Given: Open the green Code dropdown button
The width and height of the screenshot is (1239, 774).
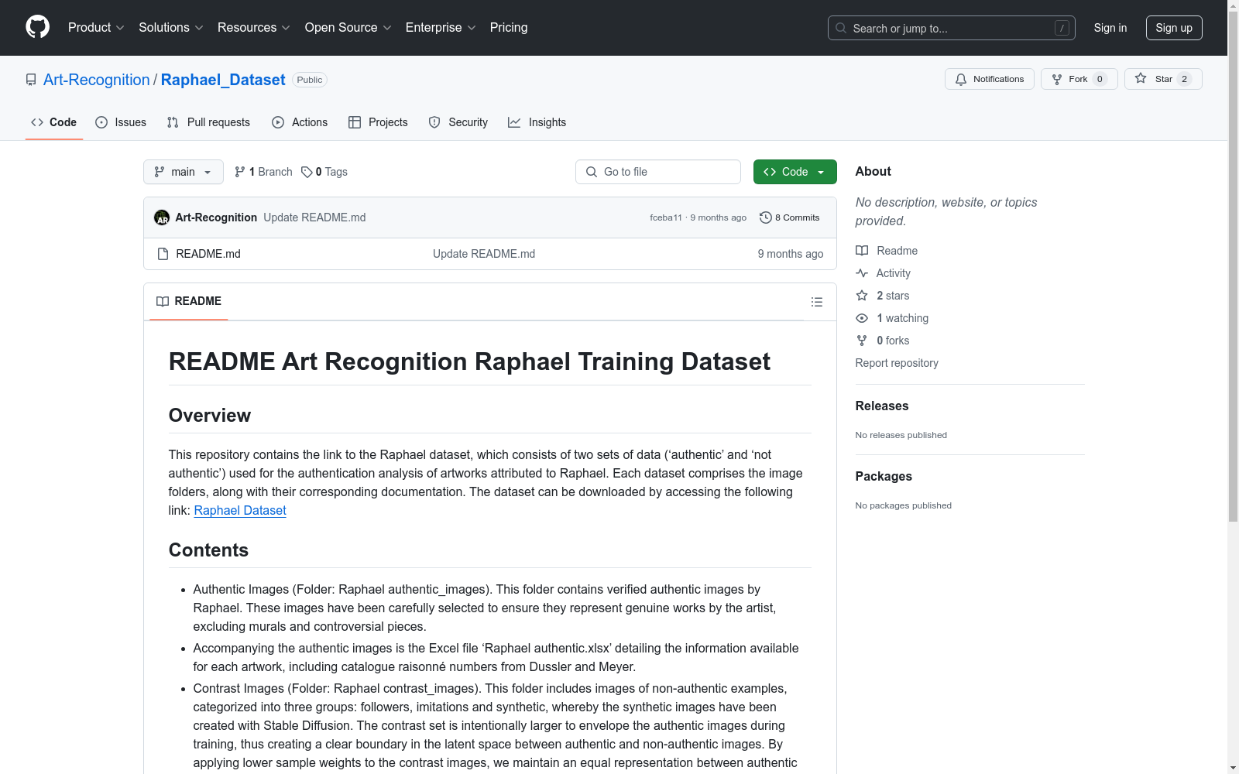Looking at the screenshot, I should coord(795,172).
